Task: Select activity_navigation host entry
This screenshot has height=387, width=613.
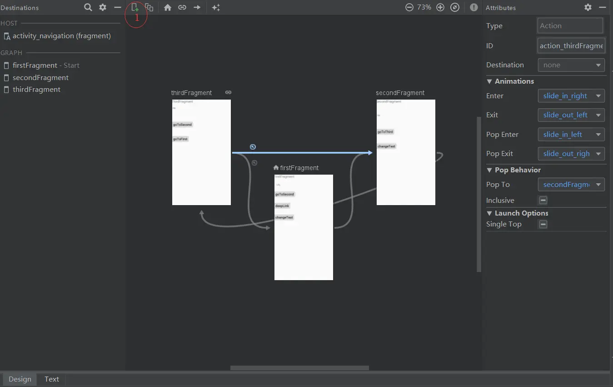Action: (x=61, y=36)
